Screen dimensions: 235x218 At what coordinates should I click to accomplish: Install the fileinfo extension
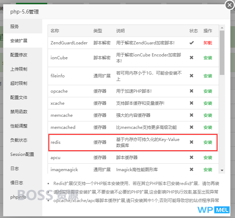pyautogui.click(x=208, y=76)
